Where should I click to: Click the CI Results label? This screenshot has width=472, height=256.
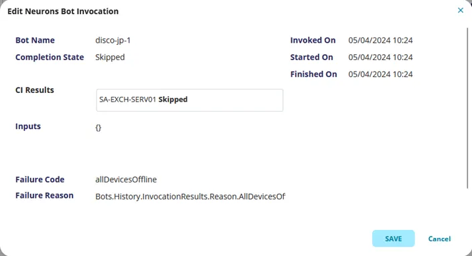click(35, 90)
